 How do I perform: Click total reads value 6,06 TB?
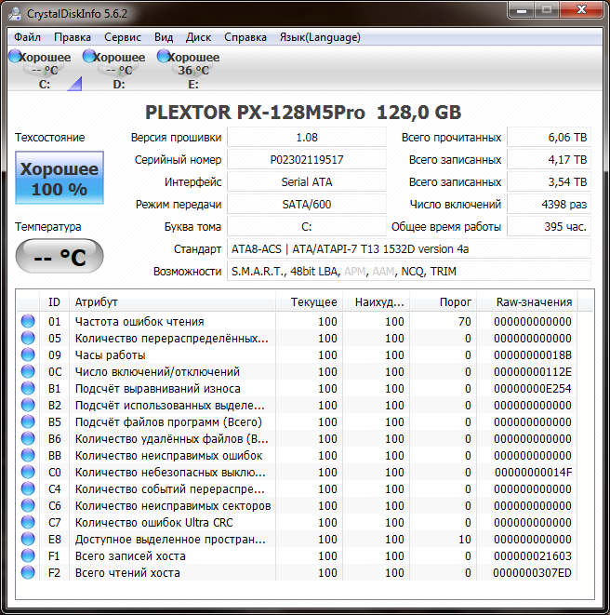(x=549, y=138)
